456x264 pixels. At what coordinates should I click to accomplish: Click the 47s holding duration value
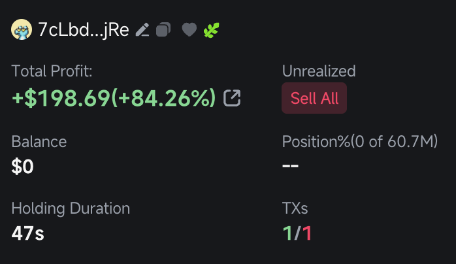pos(27,233)
